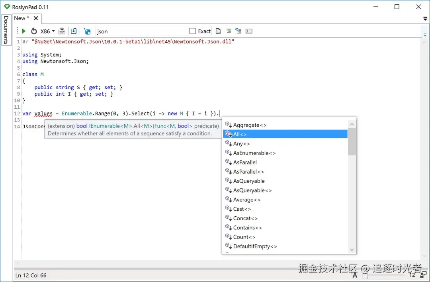The width and height of the screenshot is (430, 282).
Task: Click the compile and save icon
Action: coord(62,31)
